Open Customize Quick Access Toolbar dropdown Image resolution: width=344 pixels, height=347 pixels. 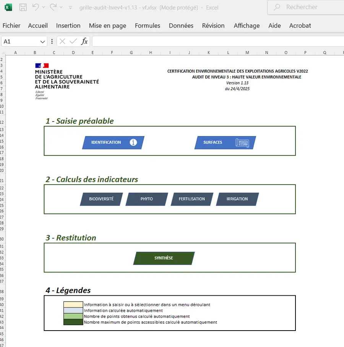(x=70, y=8)
